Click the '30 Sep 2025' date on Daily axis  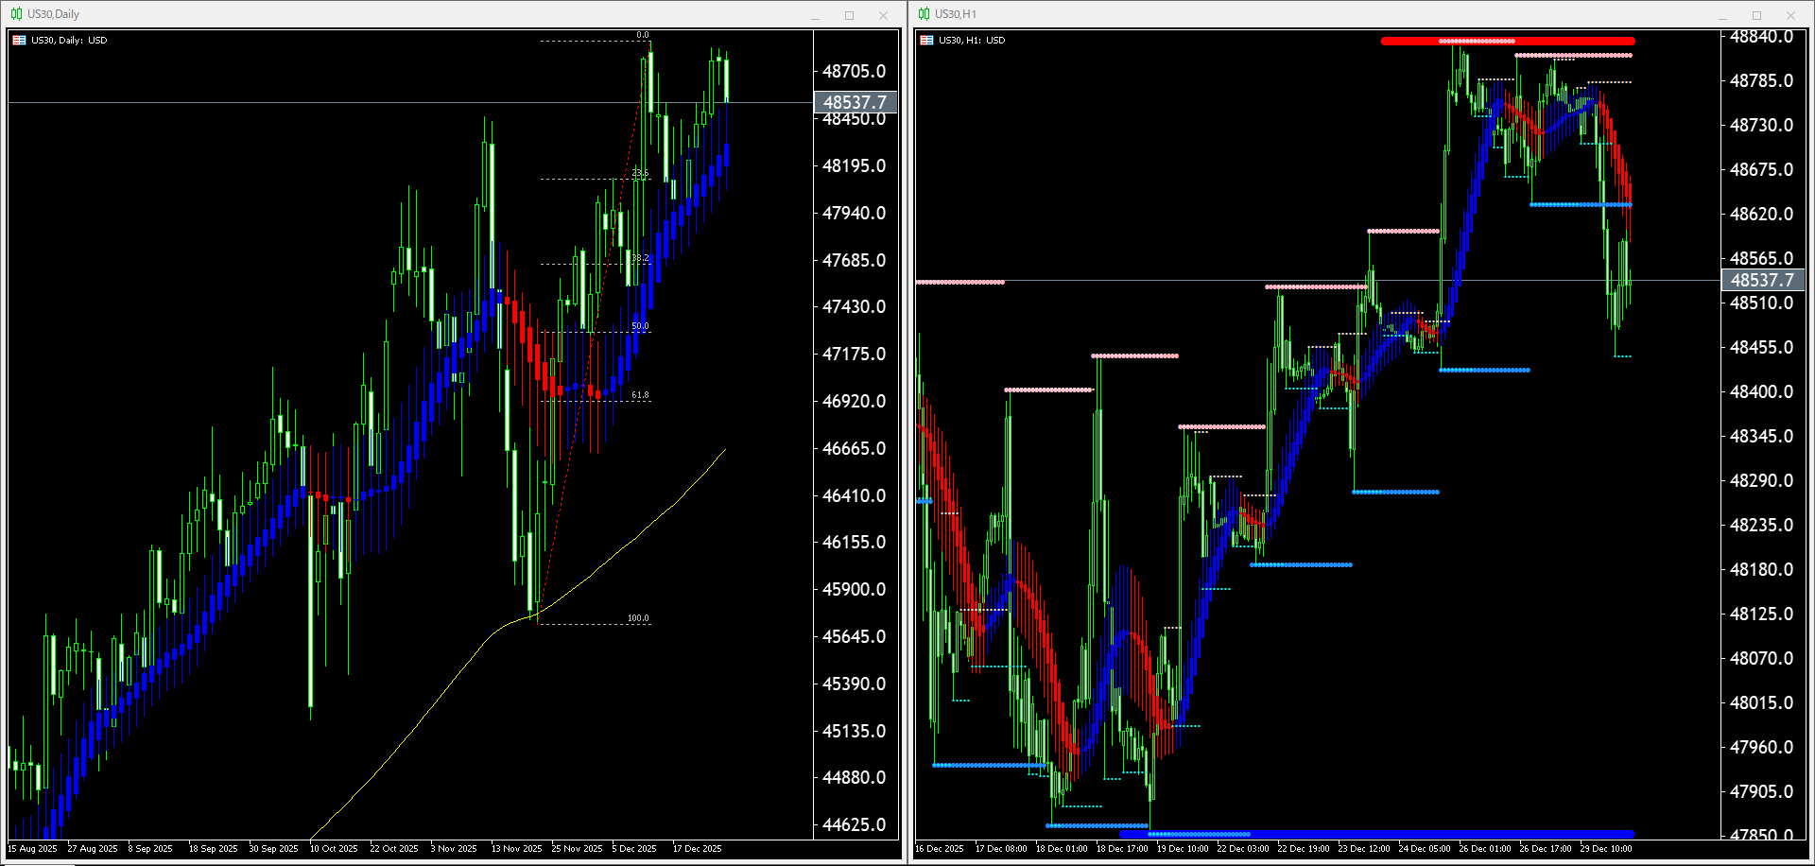point(274,849)
